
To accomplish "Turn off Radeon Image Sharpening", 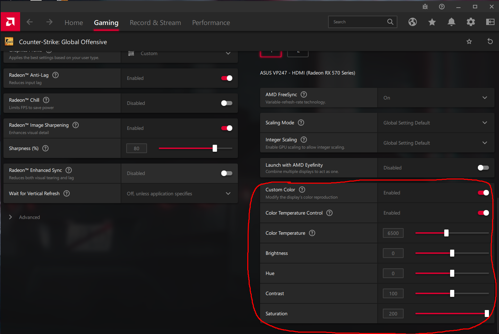I will 227,128.
